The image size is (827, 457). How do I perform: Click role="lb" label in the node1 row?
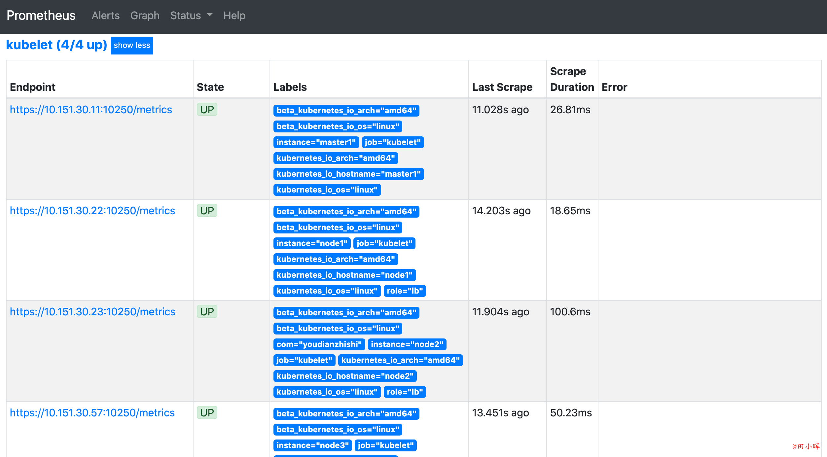pyautogui.click(x=405, y=291)
